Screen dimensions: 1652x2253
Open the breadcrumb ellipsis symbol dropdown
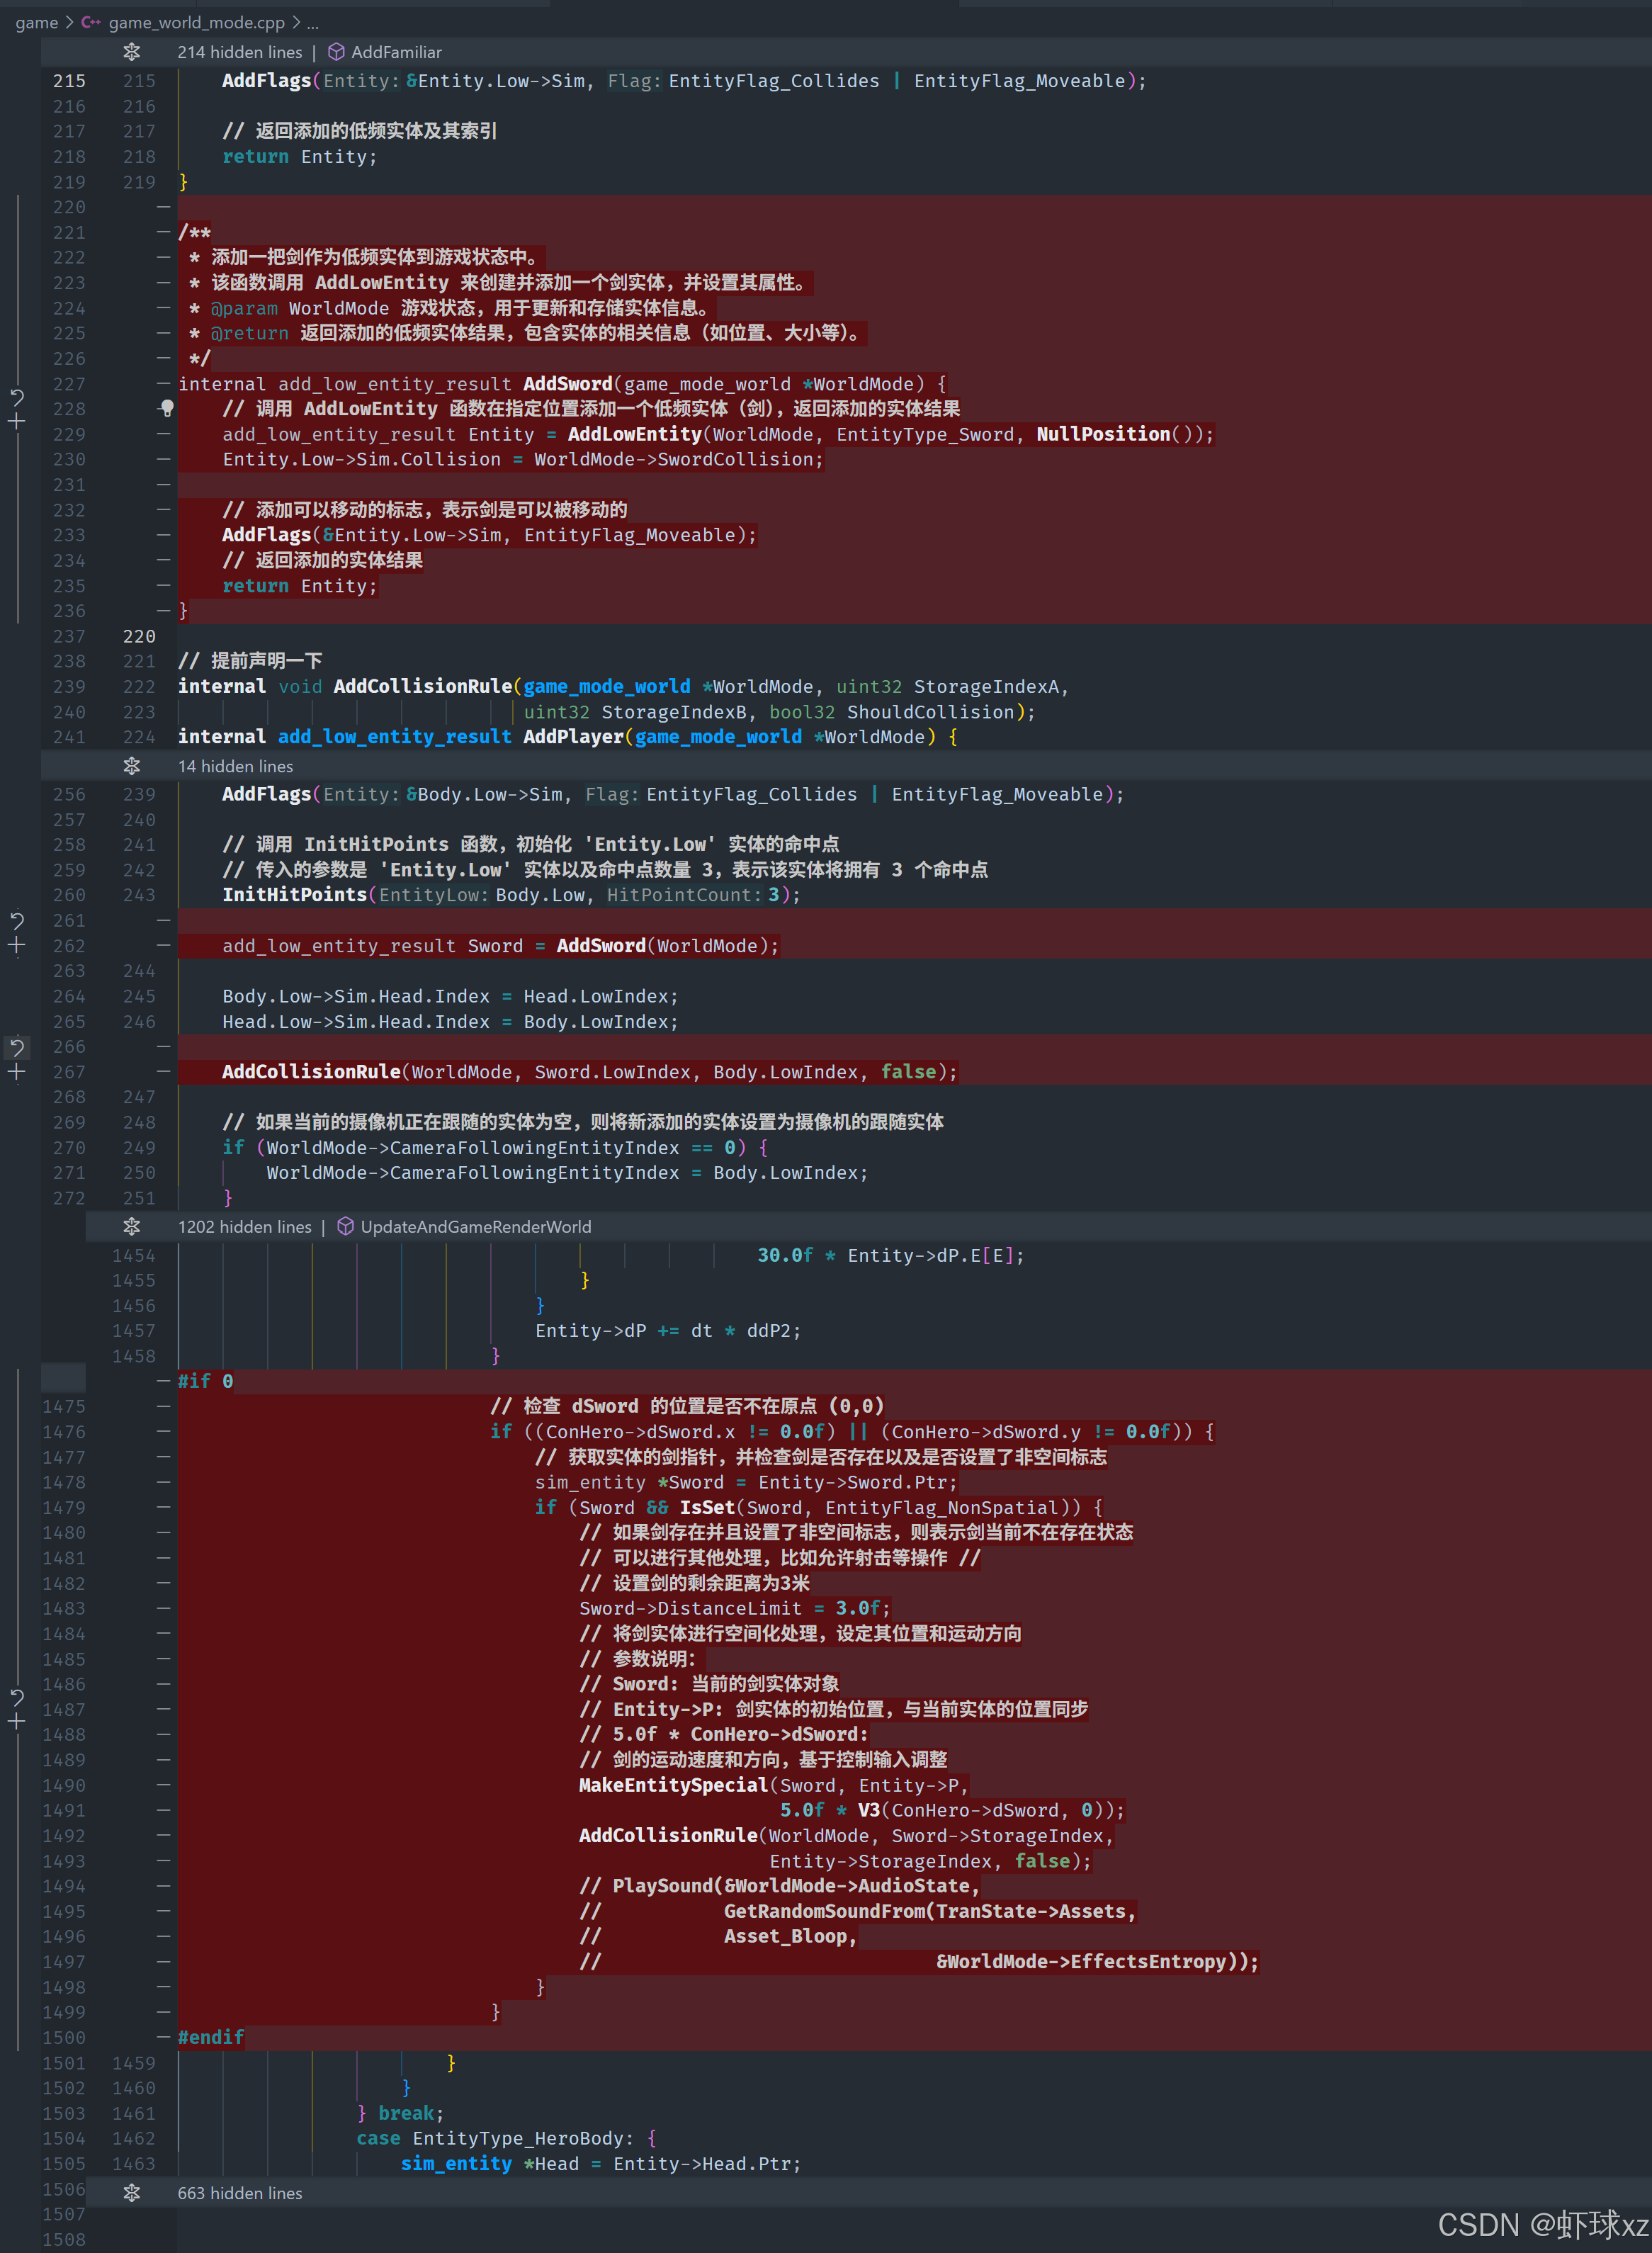313,22
